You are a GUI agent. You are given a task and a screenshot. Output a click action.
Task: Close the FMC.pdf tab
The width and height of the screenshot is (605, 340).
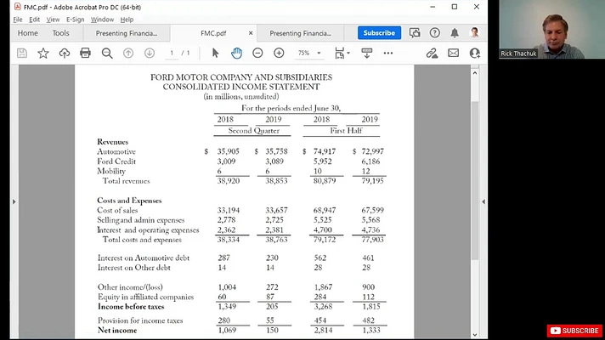tap(251, 33)
